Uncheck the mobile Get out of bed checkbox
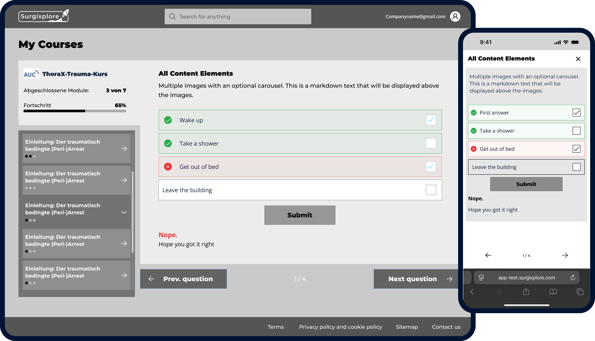The image size is (595, 341). (577, 149)
